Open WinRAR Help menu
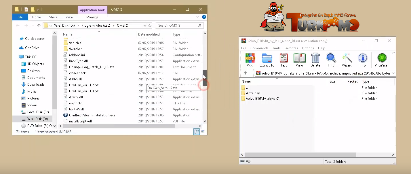This screenshot has width=411, height=174. tap(321, 48)
